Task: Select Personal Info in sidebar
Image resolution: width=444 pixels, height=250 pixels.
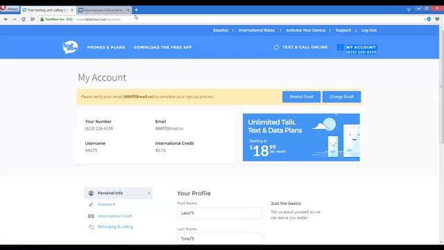Action: [118, 193]
